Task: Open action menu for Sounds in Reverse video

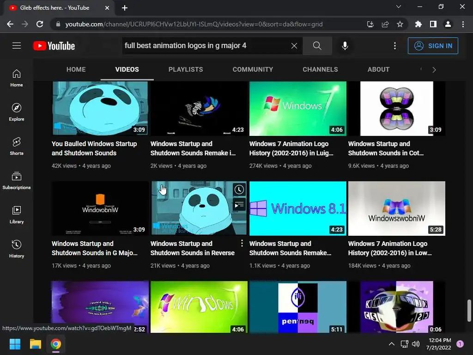Action: point(242,243)
